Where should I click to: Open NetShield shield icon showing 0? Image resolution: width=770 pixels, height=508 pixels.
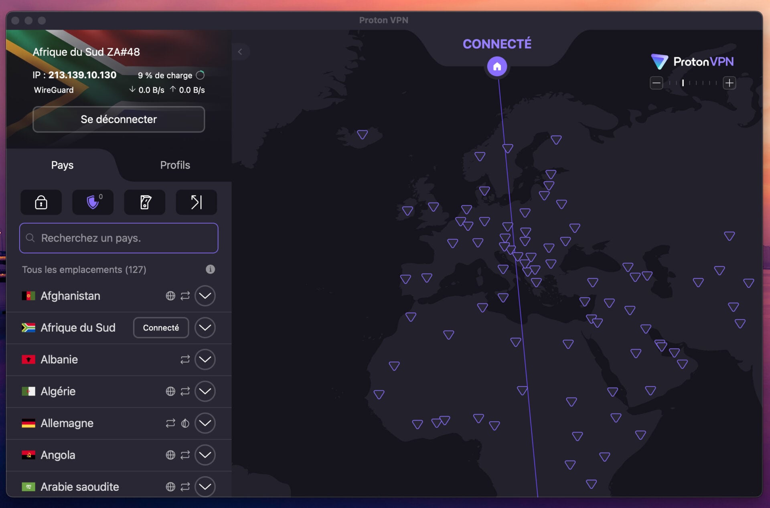coord(93,202)
